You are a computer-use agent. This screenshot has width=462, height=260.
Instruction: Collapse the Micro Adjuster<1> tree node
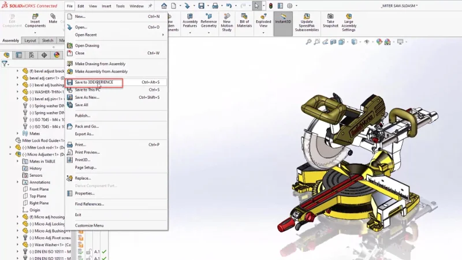[10, 154]
